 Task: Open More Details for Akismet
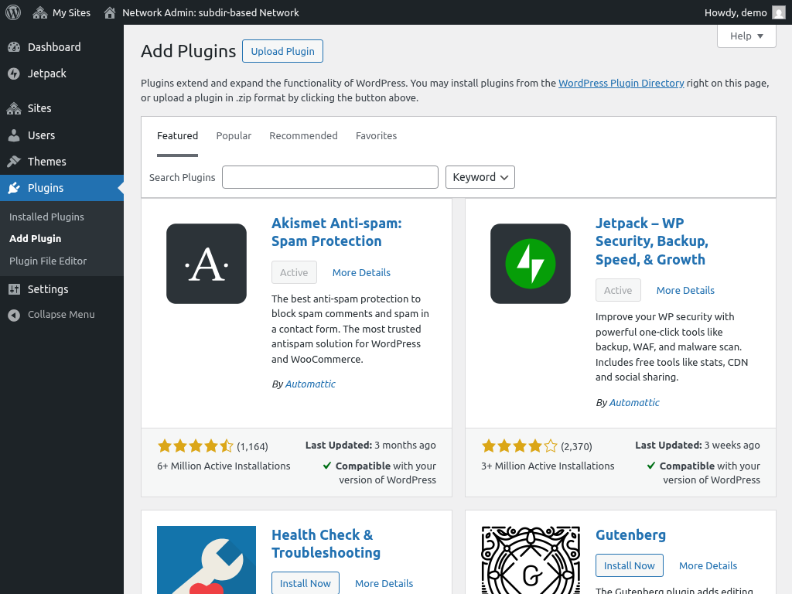(x=361, y=273)
